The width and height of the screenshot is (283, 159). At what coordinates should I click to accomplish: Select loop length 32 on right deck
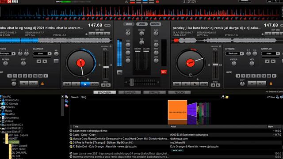point(268,76)
